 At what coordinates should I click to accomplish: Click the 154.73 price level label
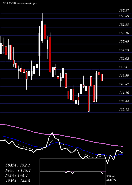tap(124, 50)
